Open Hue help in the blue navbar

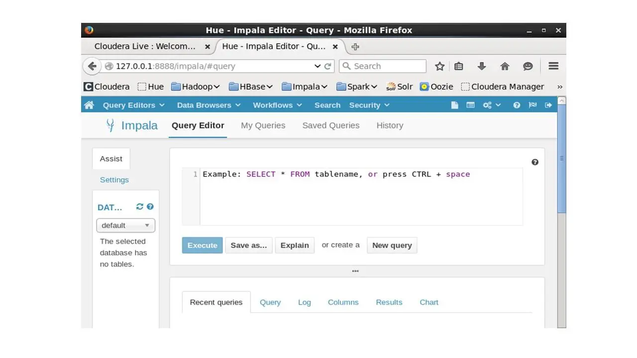tap(517, 105)
